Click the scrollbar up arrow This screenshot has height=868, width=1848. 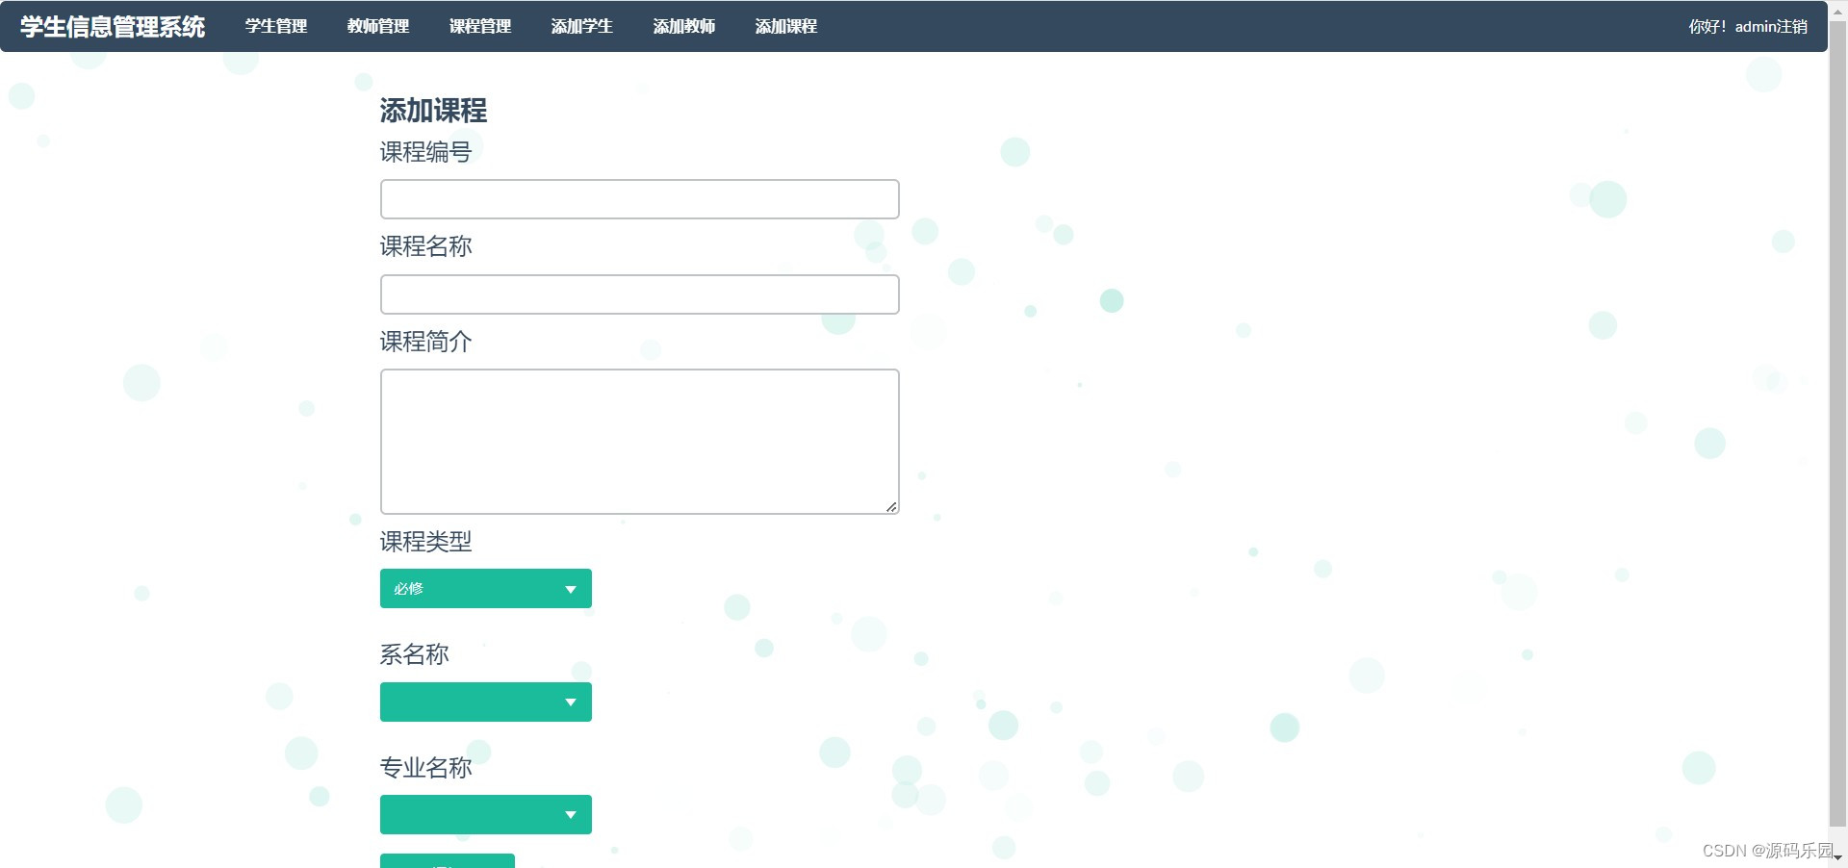[x=1839, y=11]
